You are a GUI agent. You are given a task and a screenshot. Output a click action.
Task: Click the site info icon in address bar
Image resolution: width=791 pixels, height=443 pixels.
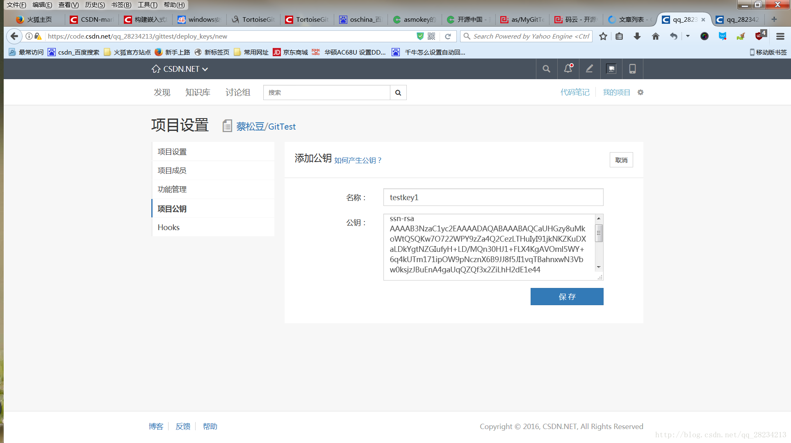29,36
